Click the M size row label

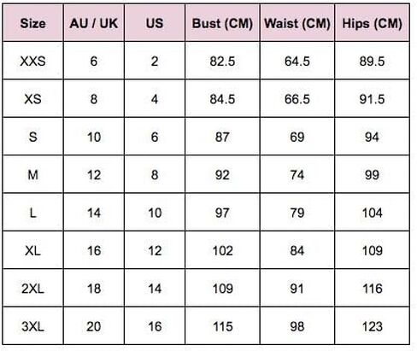pos(32,174)
